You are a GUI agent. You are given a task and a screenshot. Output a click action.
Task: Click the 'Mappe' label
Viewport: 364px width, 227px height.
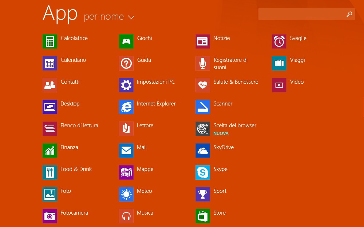(x=145, y=169)
